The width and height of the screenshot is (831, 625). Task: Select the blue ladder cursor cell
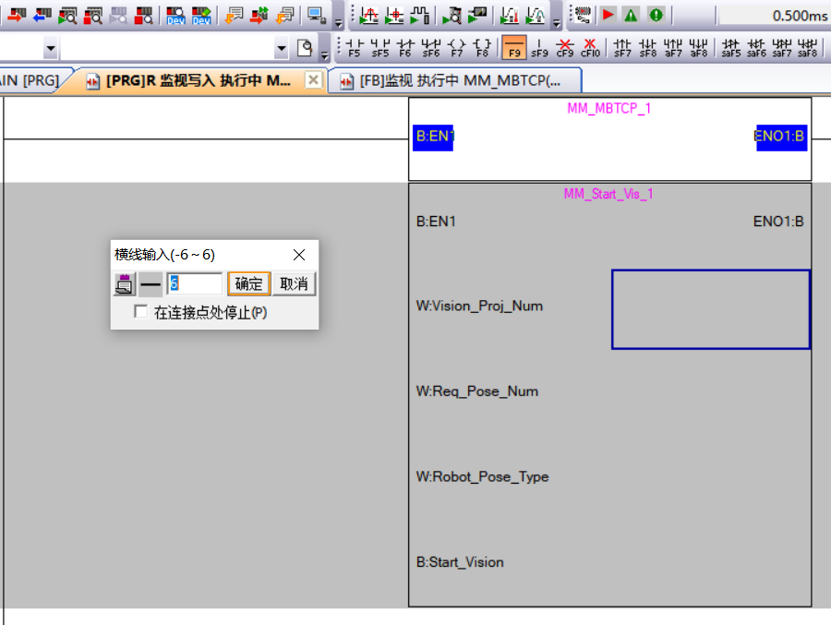pos(711,309)
